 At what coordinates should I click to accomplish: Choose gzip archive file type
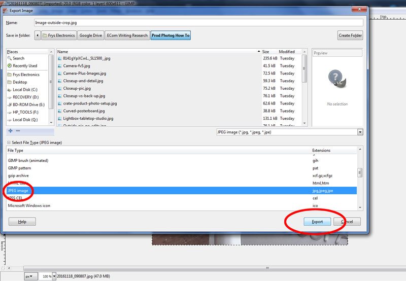pos(182,175)
